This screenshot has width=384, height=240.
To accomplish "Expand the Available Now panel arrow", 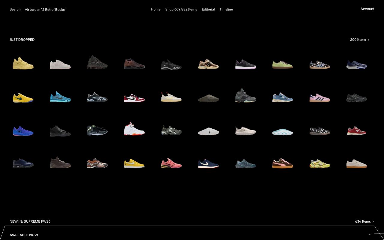I will point(370,234).
